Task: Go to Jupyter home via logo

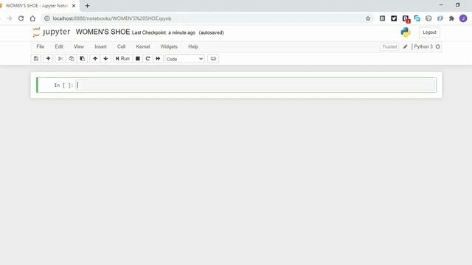Action: 51,32
